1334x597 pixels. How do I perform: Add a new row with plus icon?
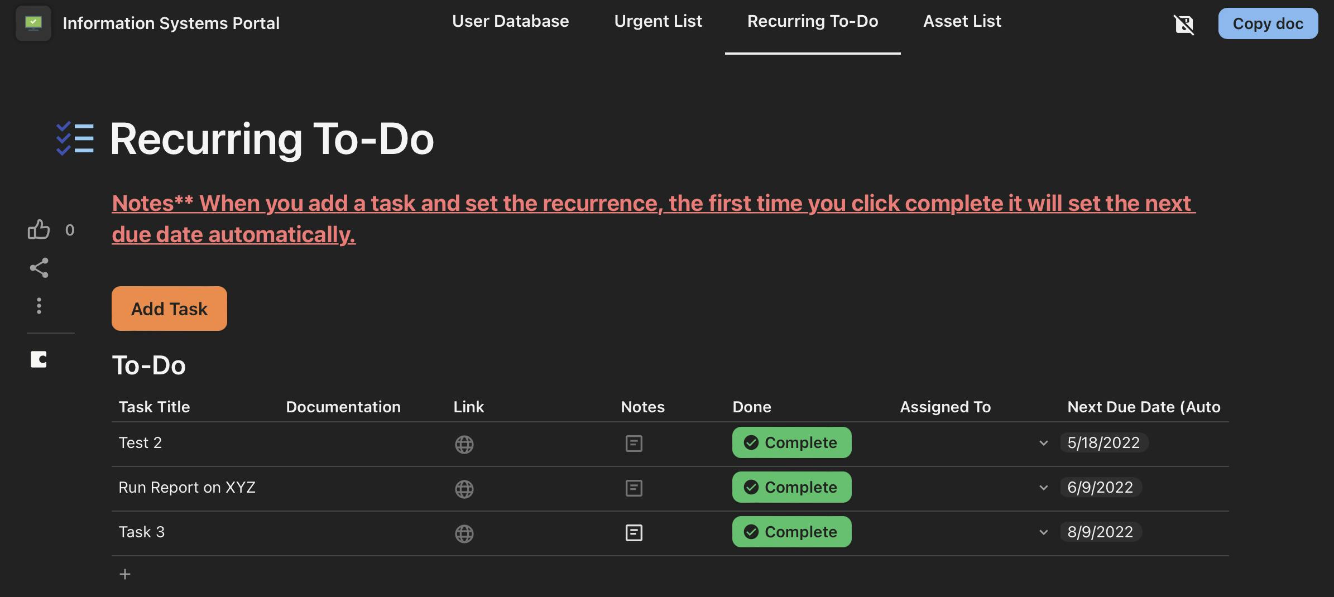[125, 574]
